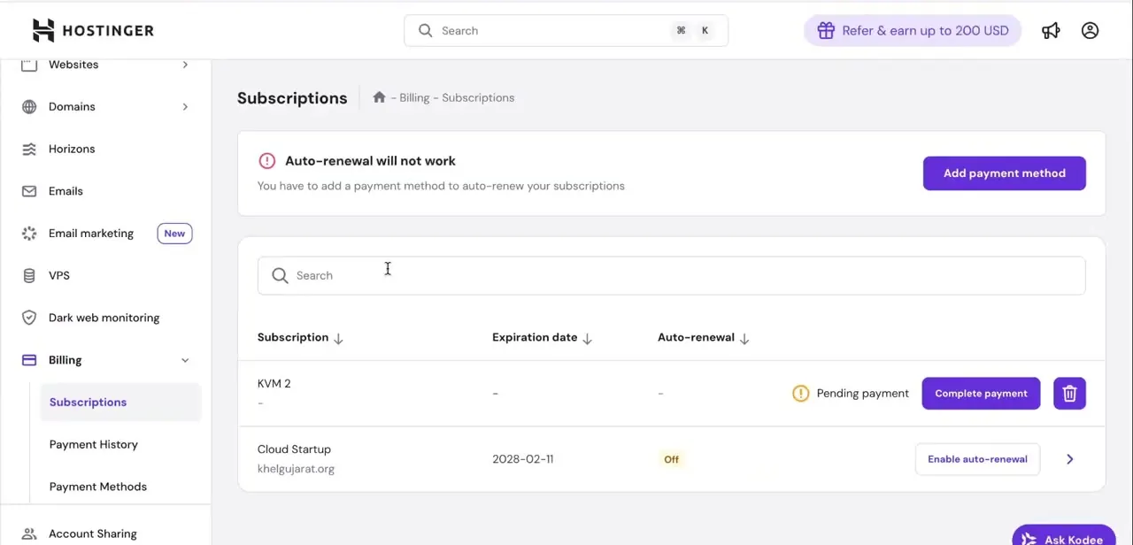Expand the Domains menu chevron
The width and height of the screenshot is (1133, 545).
185,107
